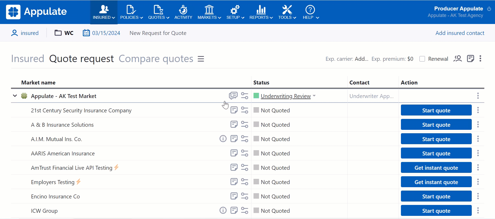Click the power logout icon
This screenshot has width=495, height=219.
tap(489, 9)
